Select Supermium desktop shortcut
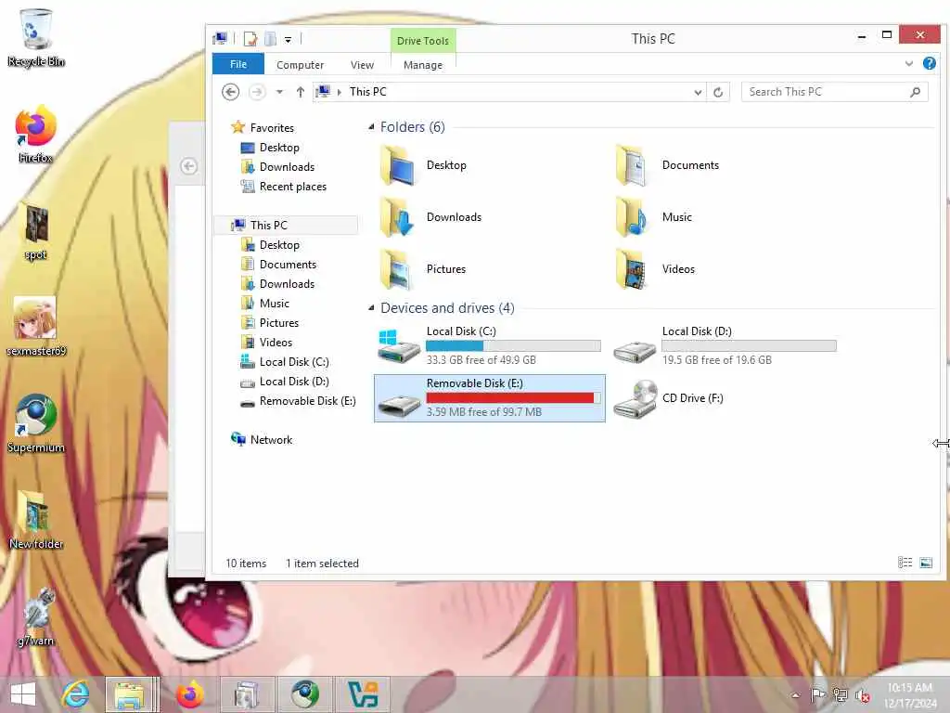Image resolution: width=950 pixels, height=713 pixels. 36,423
